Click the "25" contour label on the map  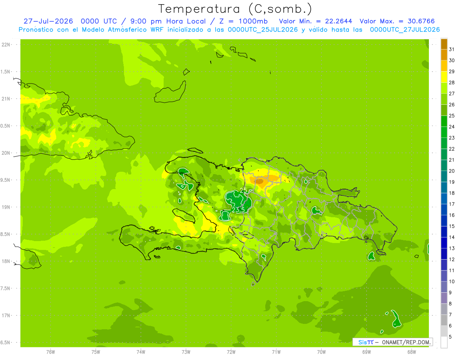coord(243,190)
